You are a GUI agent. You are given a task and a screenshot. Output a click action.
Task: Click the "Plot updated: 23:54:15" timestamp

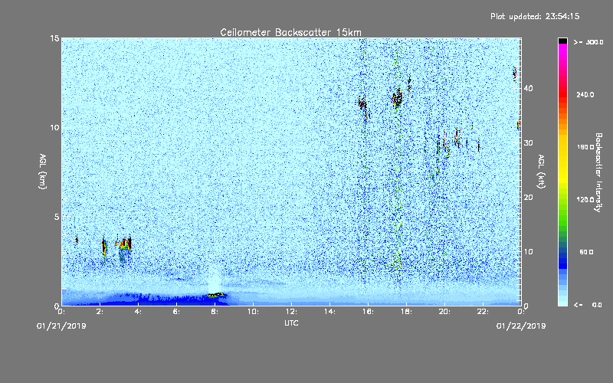point(535,16)
